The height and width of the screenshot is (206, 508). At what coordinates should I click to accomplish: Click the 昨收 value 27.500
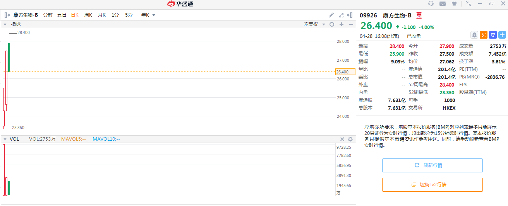pyautogui.click(x=447, y=54)
